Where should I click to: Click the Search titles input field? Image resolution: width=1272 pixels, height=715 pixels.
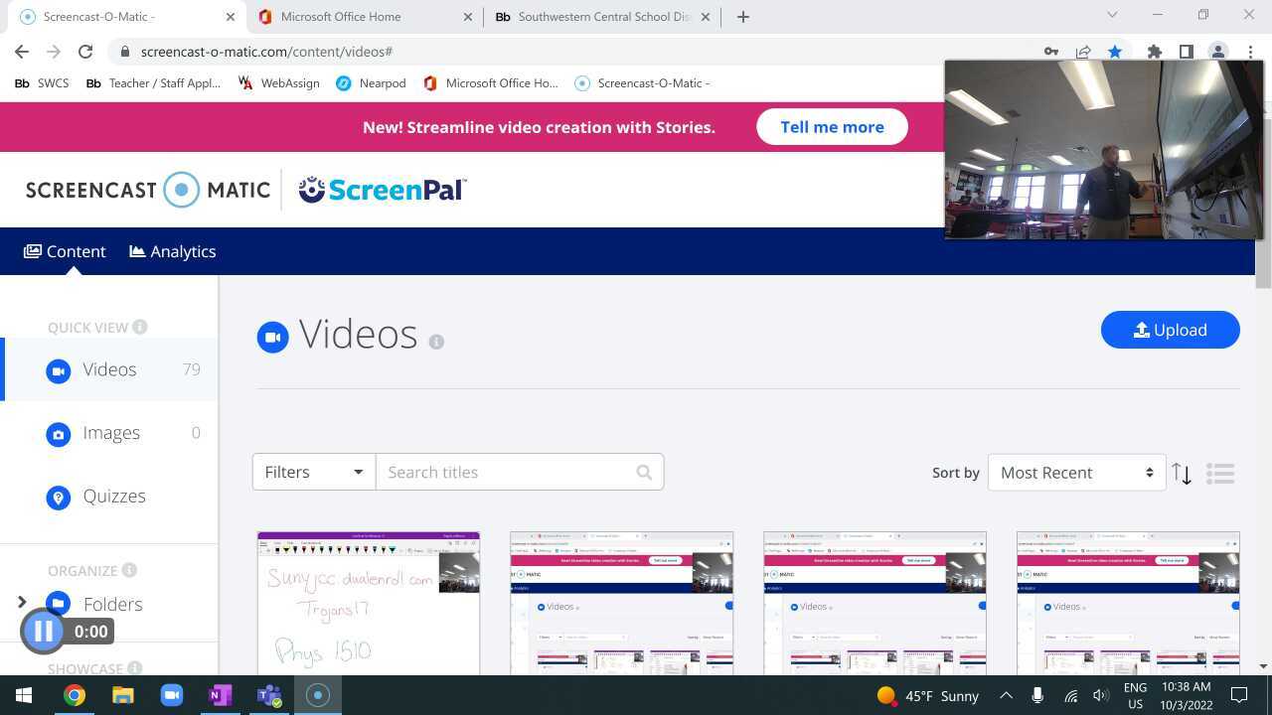coord(507,473)
